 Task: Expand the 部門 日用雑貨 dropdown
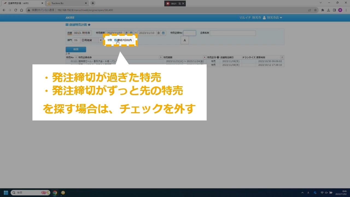click(100, 40)
